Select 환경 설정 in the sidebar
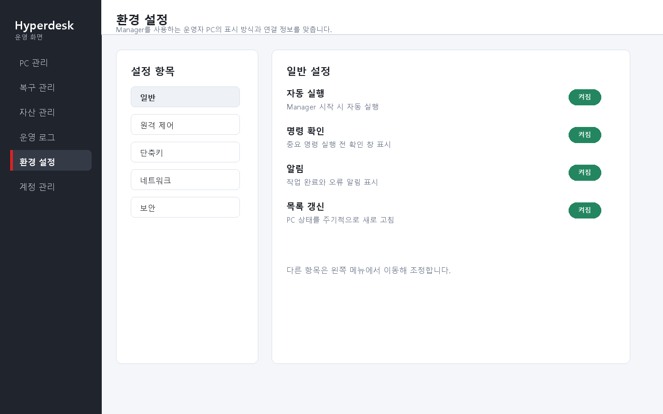The height and width of the screenshot is (414, 663). 51,161
